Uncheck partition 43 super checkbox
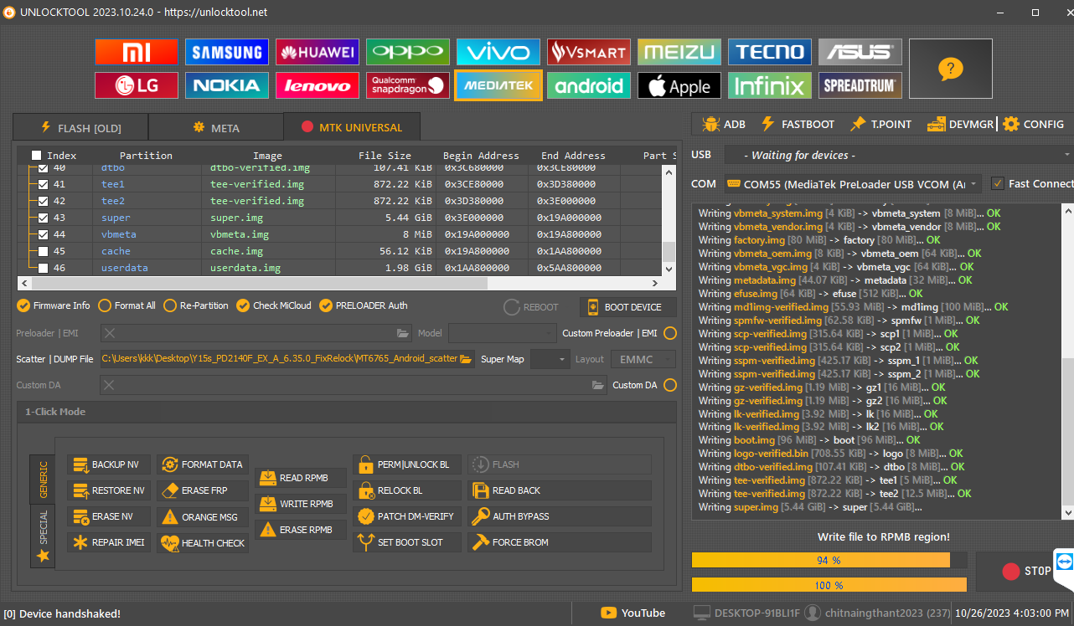1074x626 pixels. pyautogui.click(x=44, y=218)
